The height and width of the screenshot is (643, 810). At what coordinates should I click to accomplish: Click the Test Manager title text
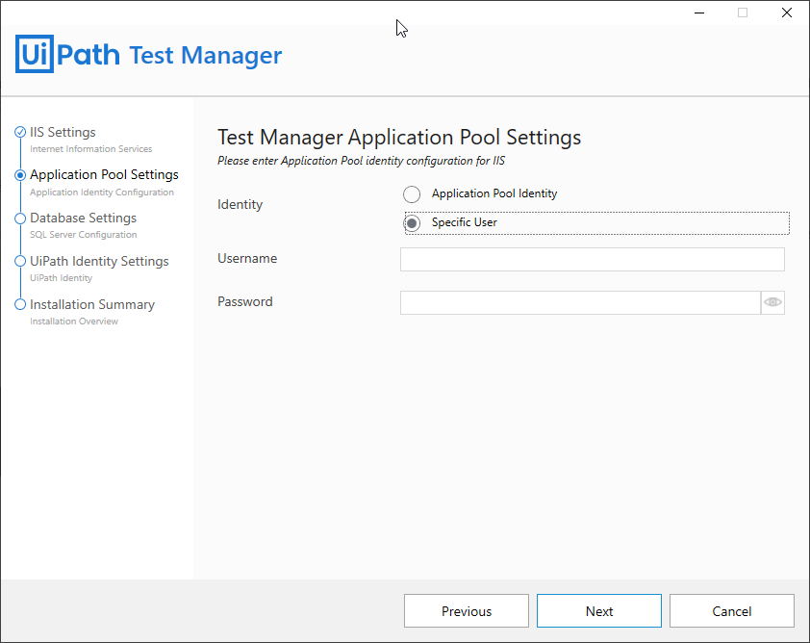(206, 55)
